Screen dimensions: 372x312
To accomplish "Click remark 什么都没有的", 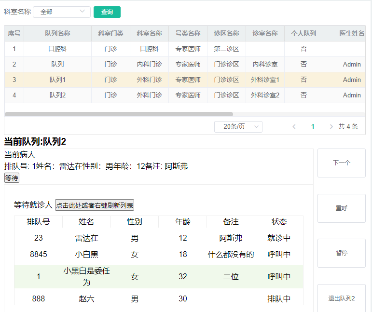I will [231, 255].
